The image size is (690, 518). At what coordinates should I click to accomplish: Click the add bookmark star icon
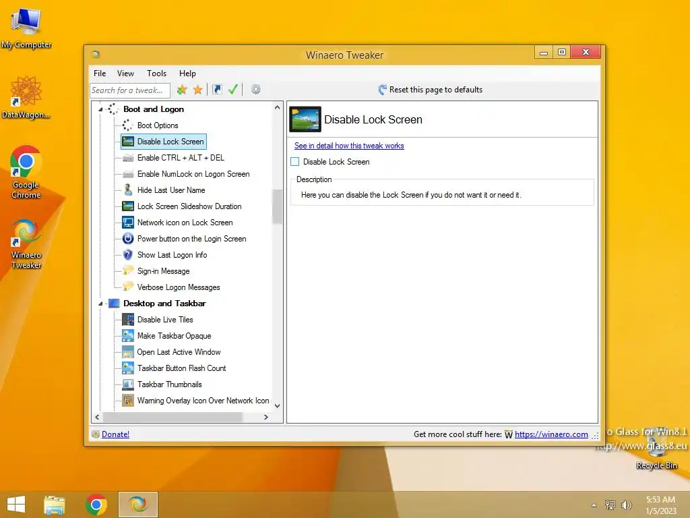click(182, 90)
